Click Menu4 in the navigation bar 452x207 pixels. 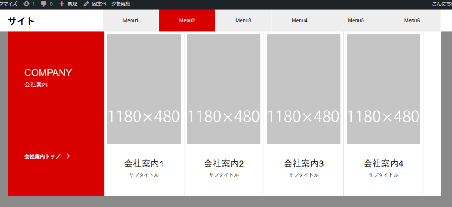[x=300, y=21]
